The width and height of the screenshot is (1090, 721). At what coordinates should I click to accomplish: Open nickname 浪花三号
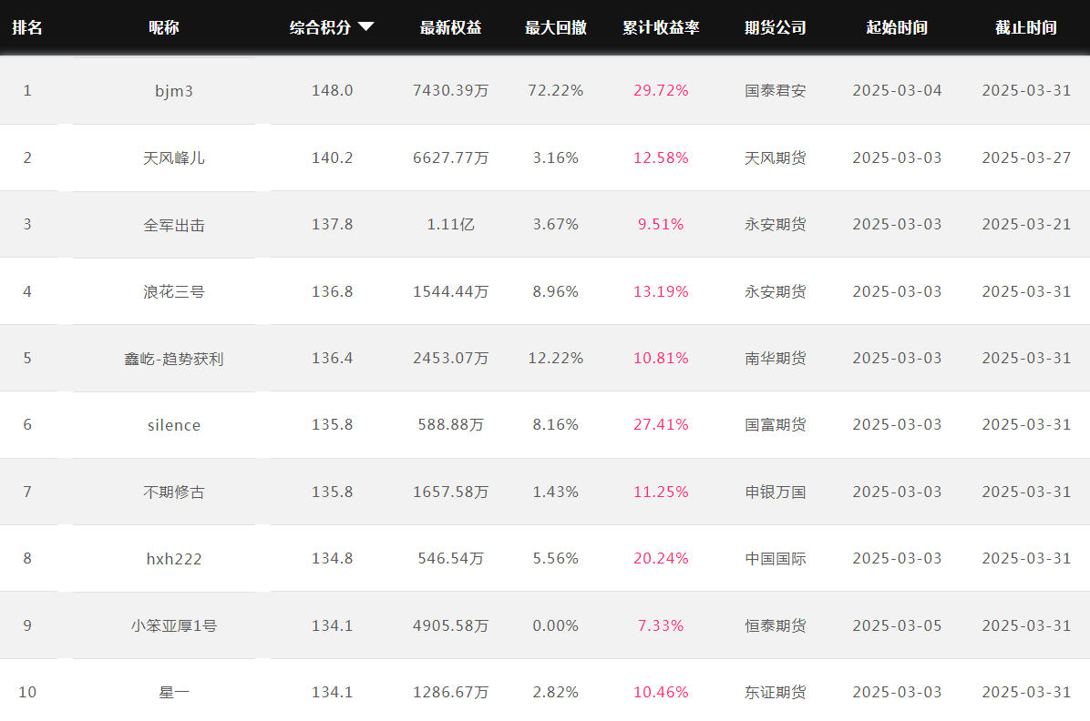pos(174,291)
